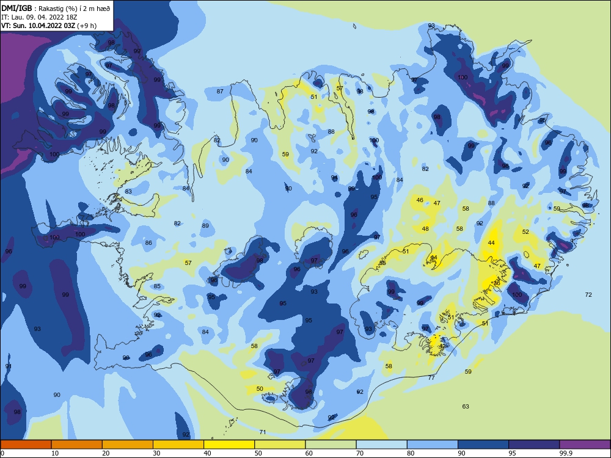Pick the bright yellow 40–50 legend swatch

[229, 445]
